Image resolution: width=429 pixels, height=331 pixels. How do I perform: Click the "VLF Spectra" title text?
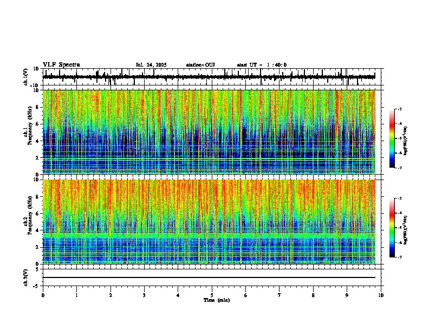(x=61, y=65)
